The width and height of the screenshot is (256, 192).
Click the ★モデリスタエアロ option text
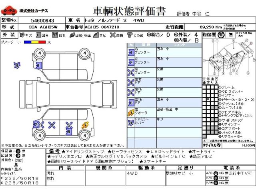[x=64, y=156]
